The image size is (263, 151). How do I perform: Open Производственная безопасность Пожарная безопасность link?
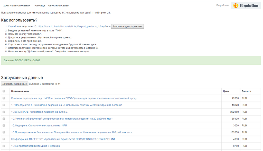72,132
